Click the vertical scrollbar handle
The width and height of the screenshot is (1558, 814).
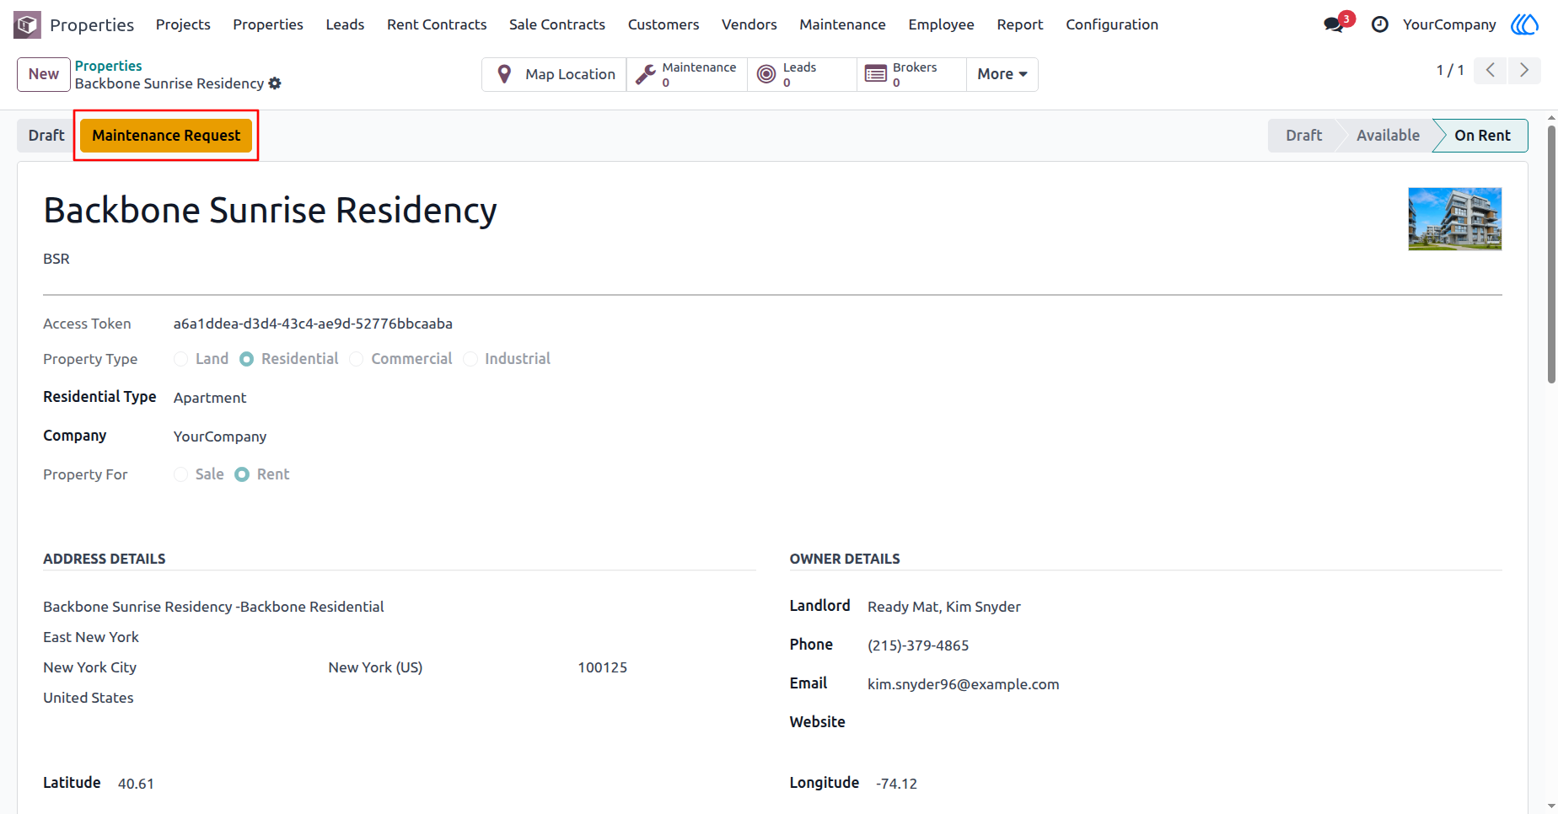click(x=1551, y=253)
